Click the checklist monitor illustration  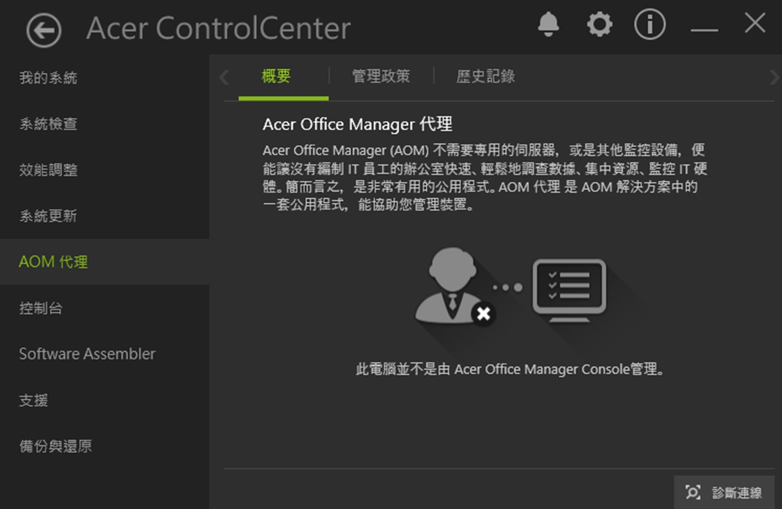(569, 288)
